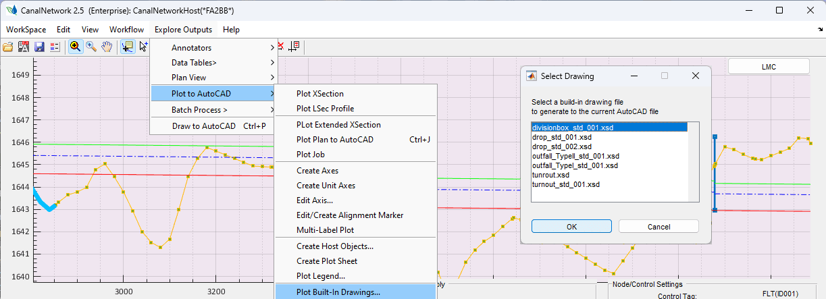Viewport: 826px width, 299px height.
Task: Click the blue vertical marker's top handle
Action: pyautogui.click(x=715, y=136)
